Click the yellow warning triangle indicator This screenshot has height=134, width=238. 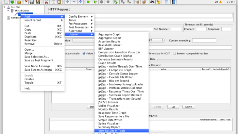(x=220, y=2)
